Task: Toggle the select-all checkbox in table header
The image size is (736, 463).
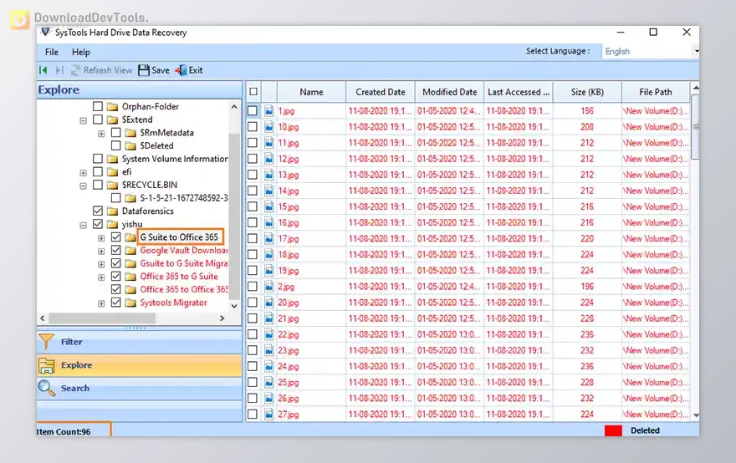Action: 253,91
